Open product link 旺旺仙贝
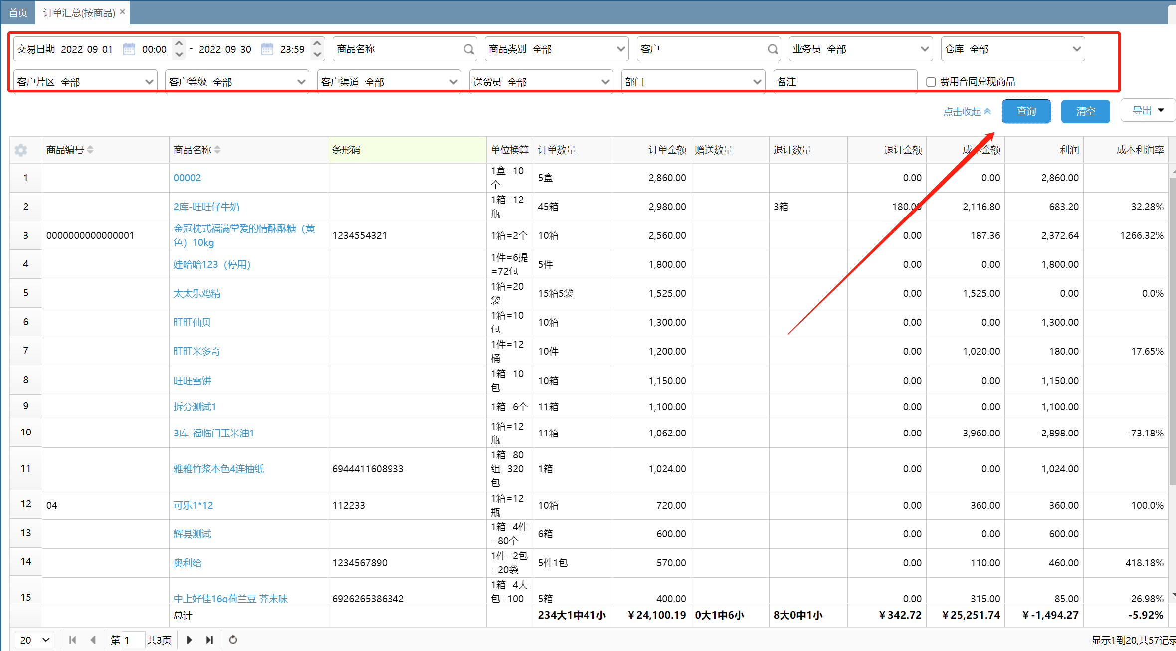 192,322
